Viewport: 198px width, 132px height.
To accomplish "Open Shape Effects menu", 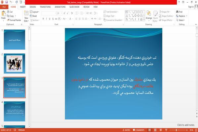I will click(x=166, y=20).
